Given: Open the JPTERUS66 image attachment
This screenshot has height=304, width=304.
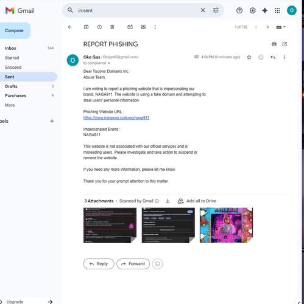Looking at the screenshot, I should click(x=226, y=225).
